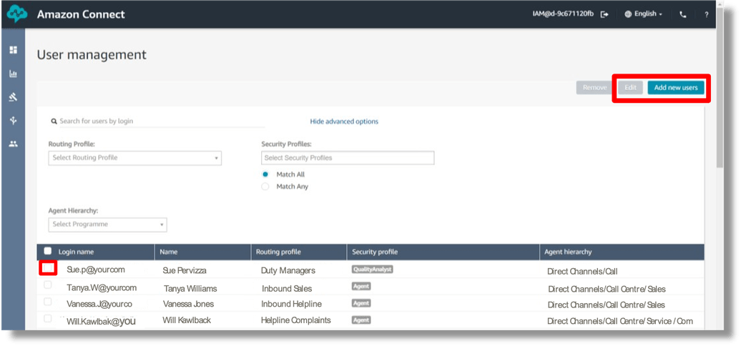Tick the checkbox for Sue.p@yourcom
The width and height of the screenshot is (741, 346).
point(48,269)
